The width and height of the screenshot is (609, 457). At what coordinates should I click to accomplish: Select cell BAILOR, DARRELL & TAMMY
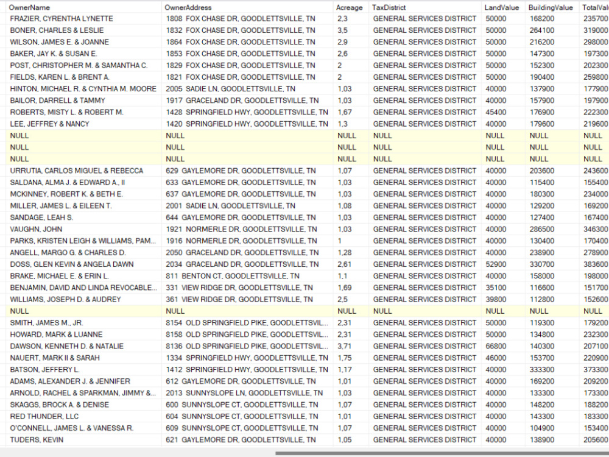click(83, 101)
